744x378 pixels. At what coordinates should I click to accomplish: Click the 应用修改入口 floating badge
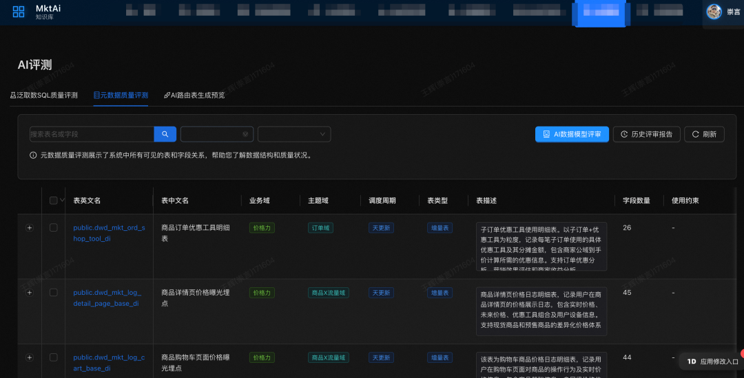click(x=712, y=361)
